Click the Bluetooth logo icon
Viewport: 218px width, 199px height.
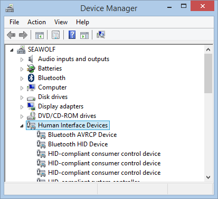click(x=31, y=78)
